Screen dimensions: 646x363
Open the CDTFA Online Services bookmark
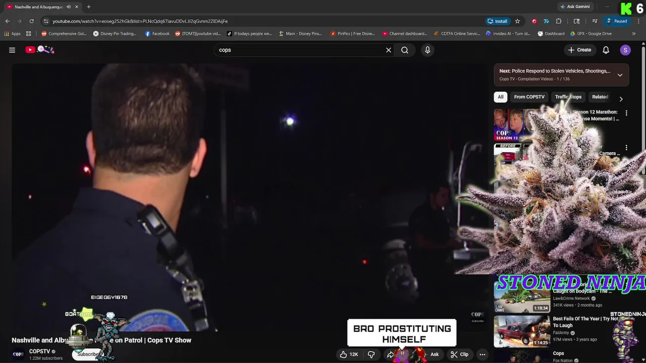(457, 34)
